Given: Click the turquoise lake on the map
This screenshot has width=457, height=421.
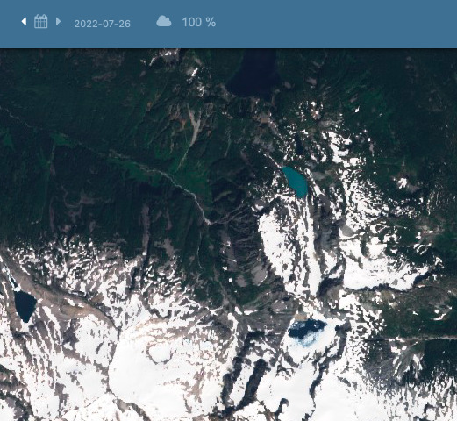Looking at the screenshot, I should (x=296, y=182).
